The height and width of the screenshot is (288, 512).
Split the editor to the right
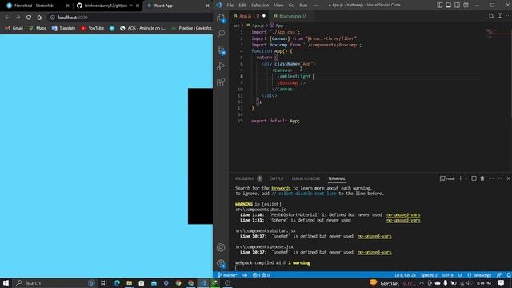click(x=500, y=16)
